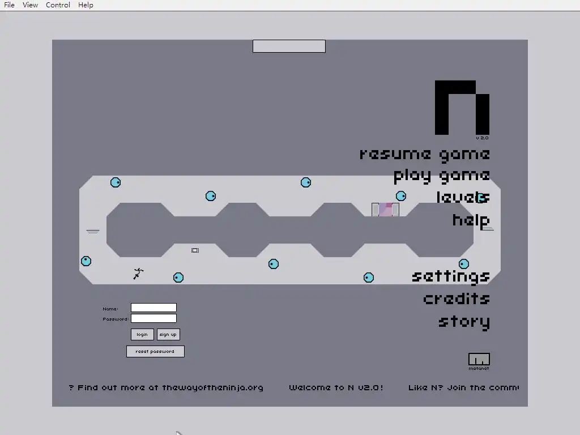Select resume game
Viewport: 580px width, 435px height.
point(425,155)
